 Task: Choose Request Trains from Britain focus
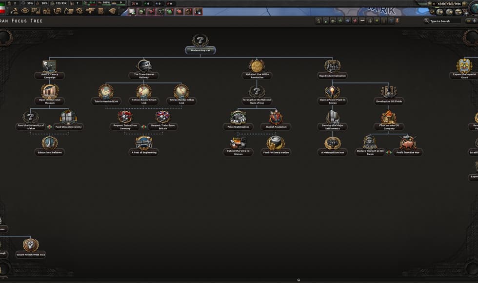(163, 121)
